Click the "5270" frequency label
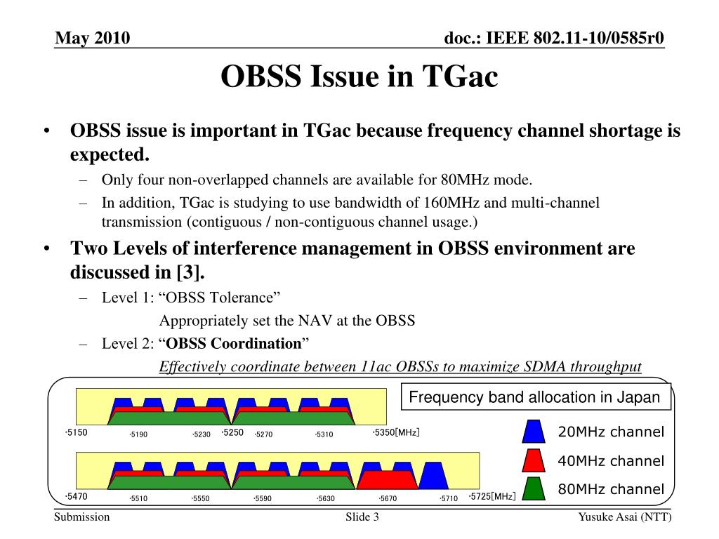 click(263, 434)
